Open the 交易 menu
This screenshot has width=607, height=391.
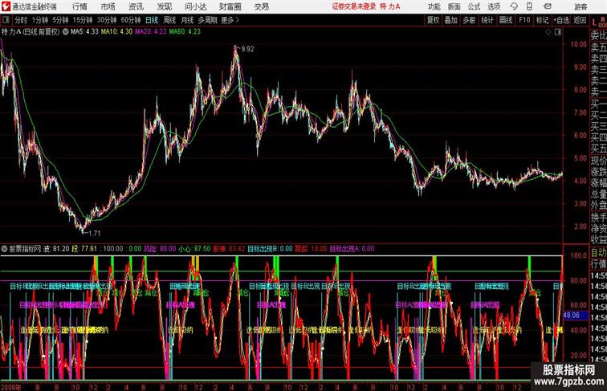pos(261,6)
